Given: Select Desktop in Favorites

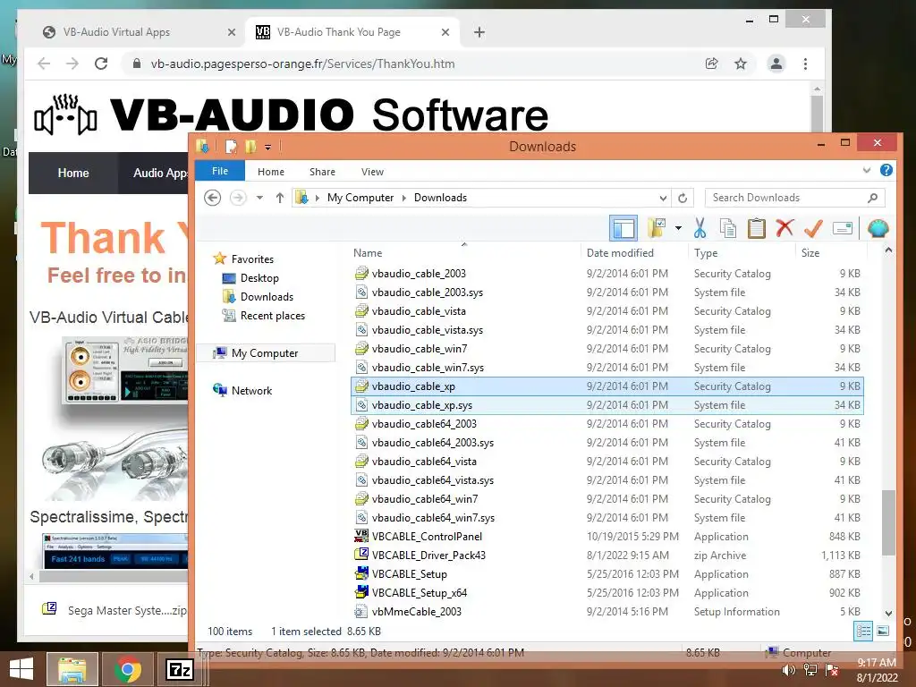Looking at the screenshot, I should (259, 278).
